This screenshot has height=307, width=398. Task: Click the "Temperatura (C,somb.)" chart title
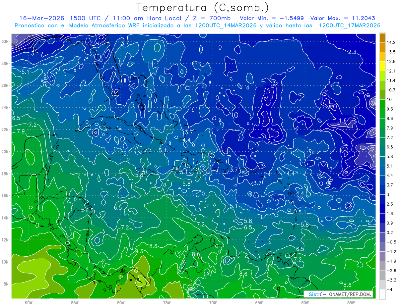click(x=202, y=8)
